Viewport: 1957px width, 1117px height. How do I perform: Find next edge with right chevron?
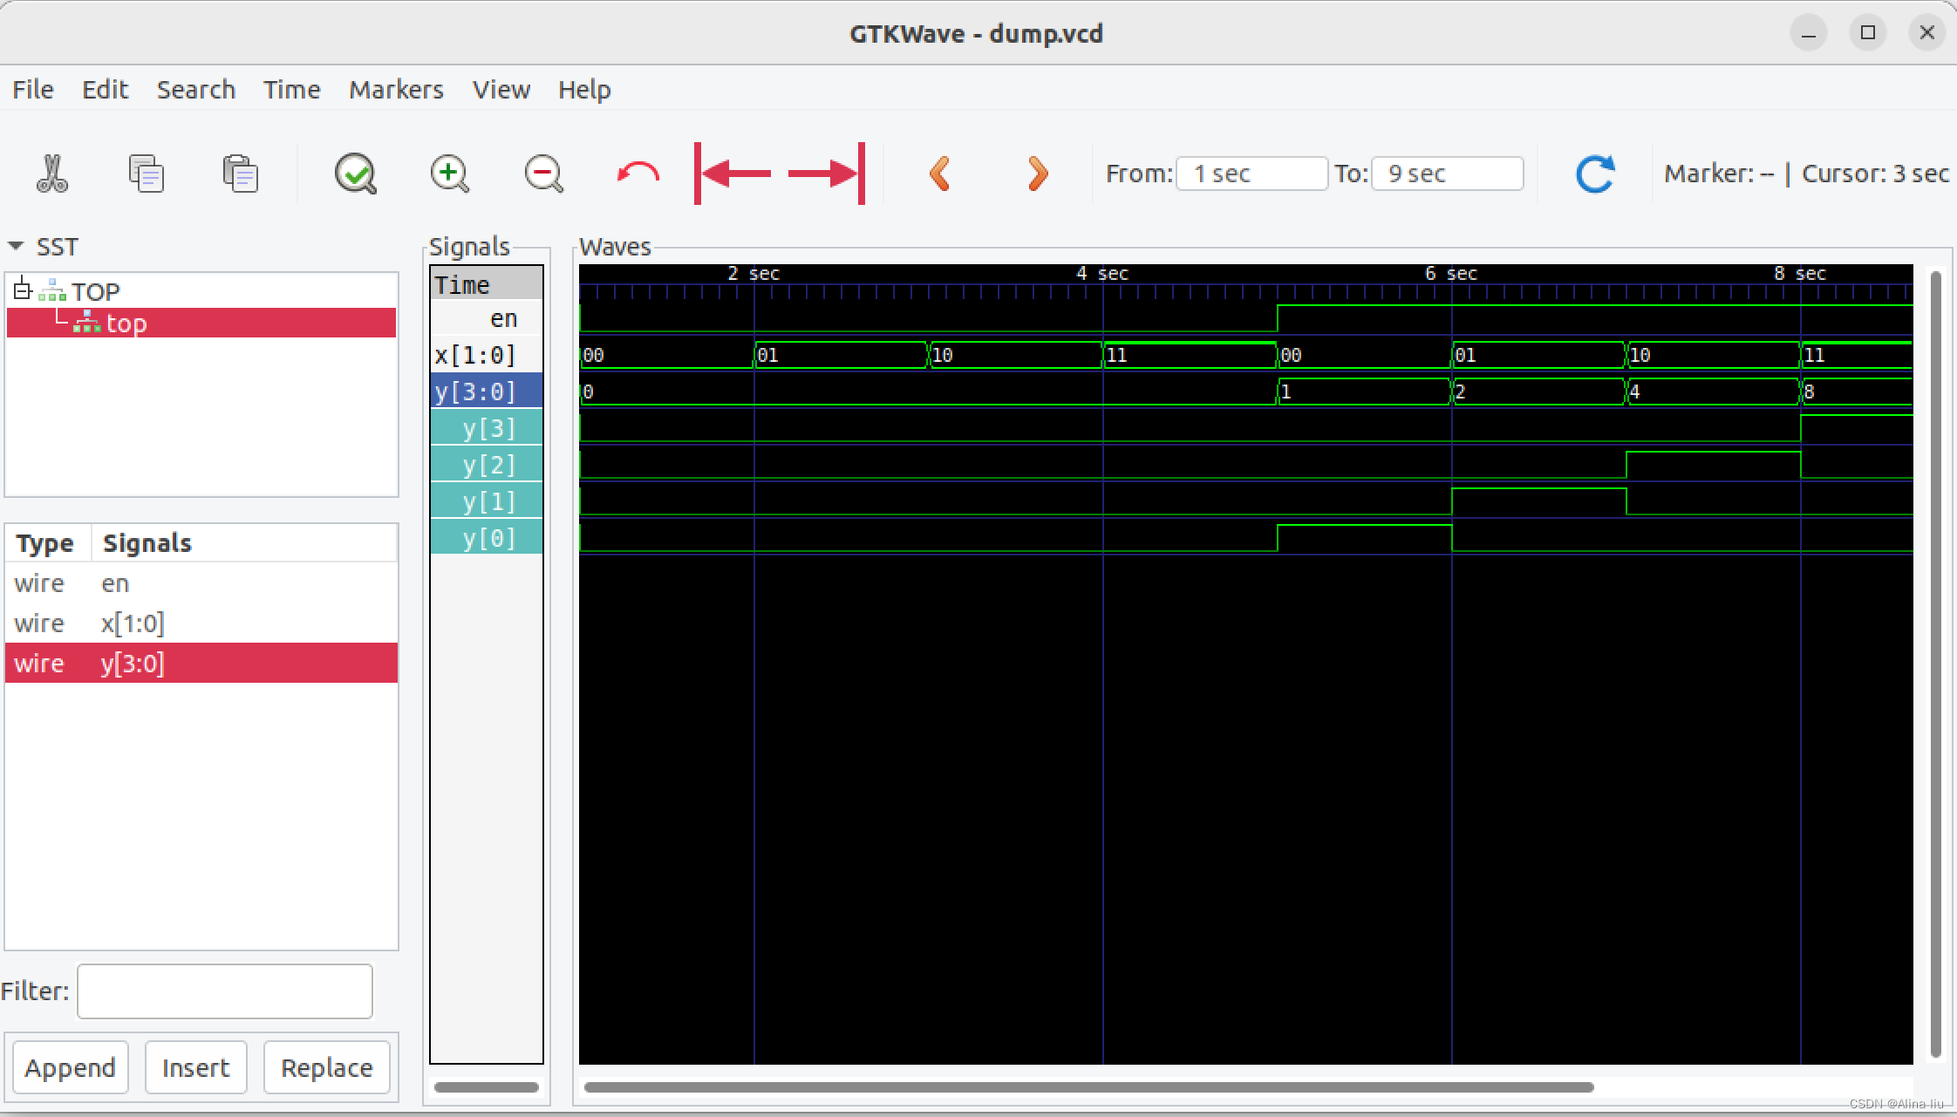click(x=1037, y=174)
